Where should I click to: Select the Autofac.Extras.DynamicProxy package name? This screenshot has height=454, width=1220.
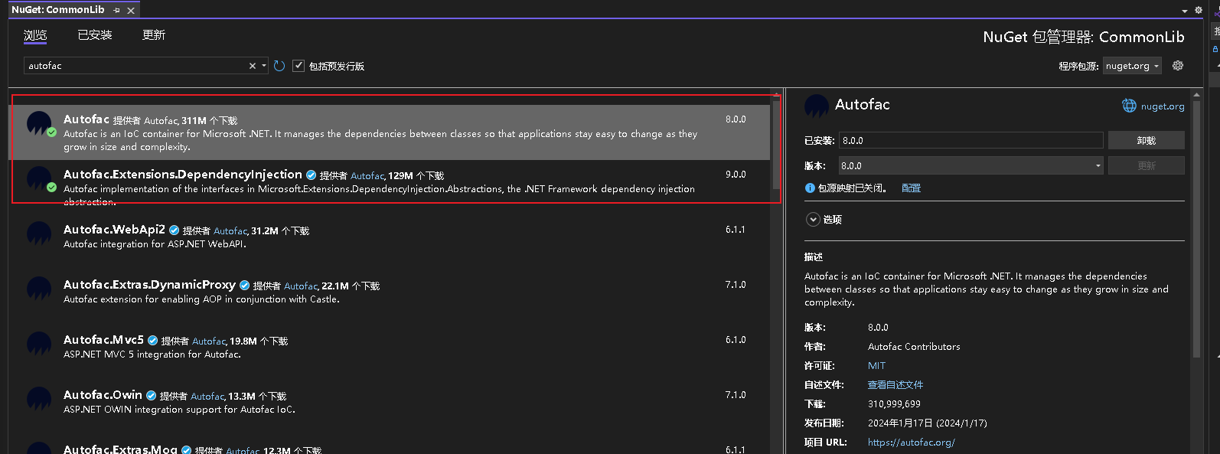[149, 285]
